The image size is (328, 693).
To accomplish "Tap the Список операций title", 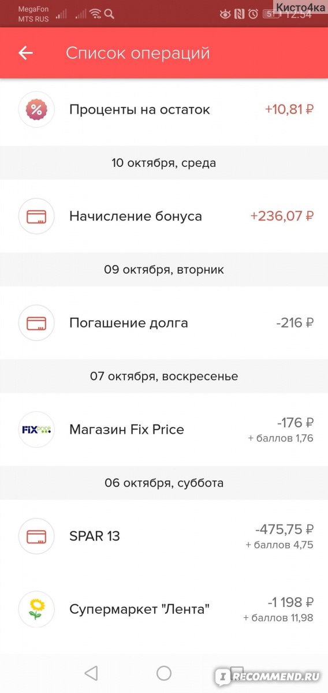I will [137, 53].
